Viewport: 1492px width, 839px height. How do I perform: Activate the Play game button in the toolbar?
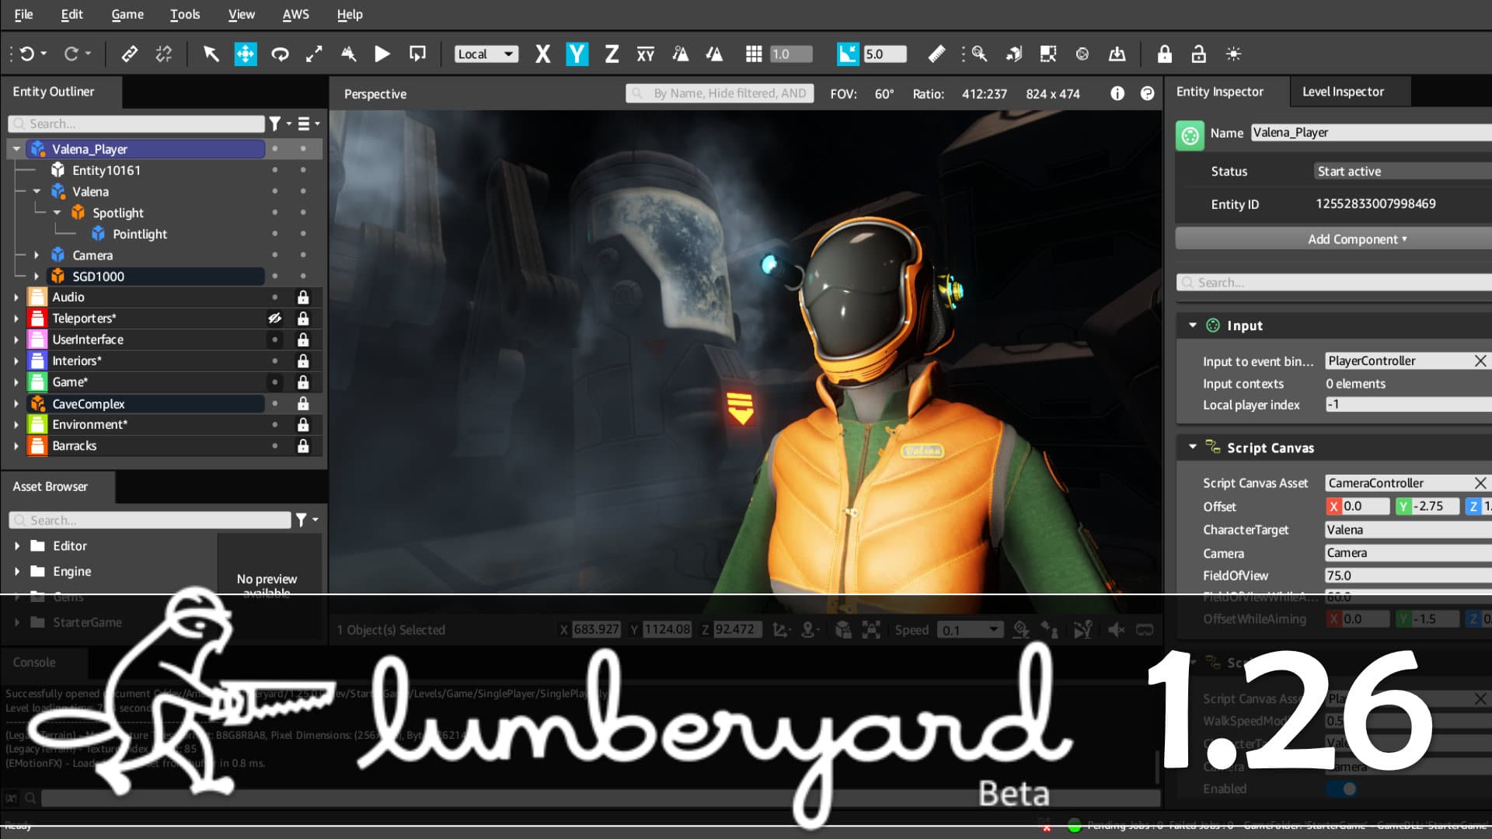point(382,54)
